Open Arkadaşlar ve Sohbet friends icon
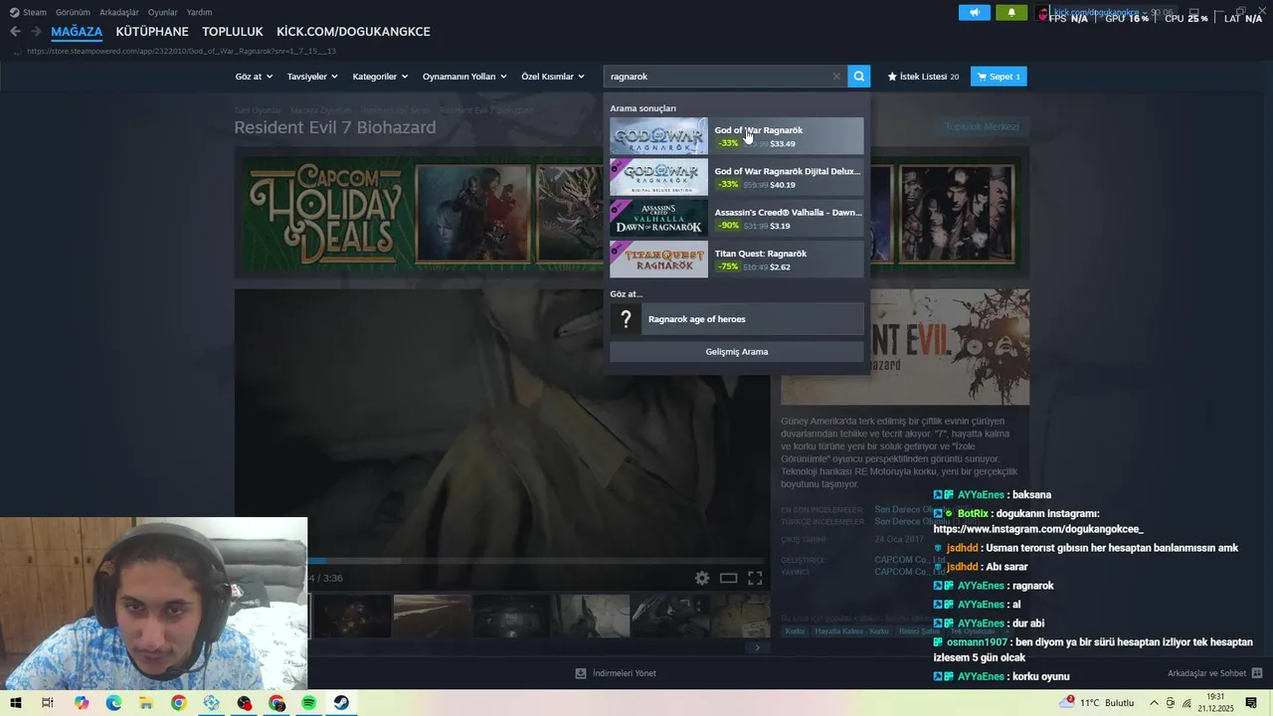 tap(1257, 673)
